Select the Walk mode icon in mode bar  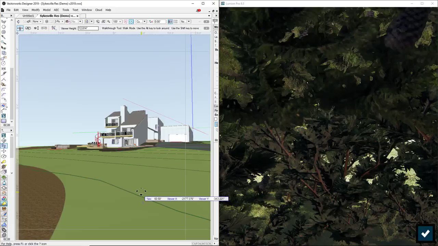point(20,28)
